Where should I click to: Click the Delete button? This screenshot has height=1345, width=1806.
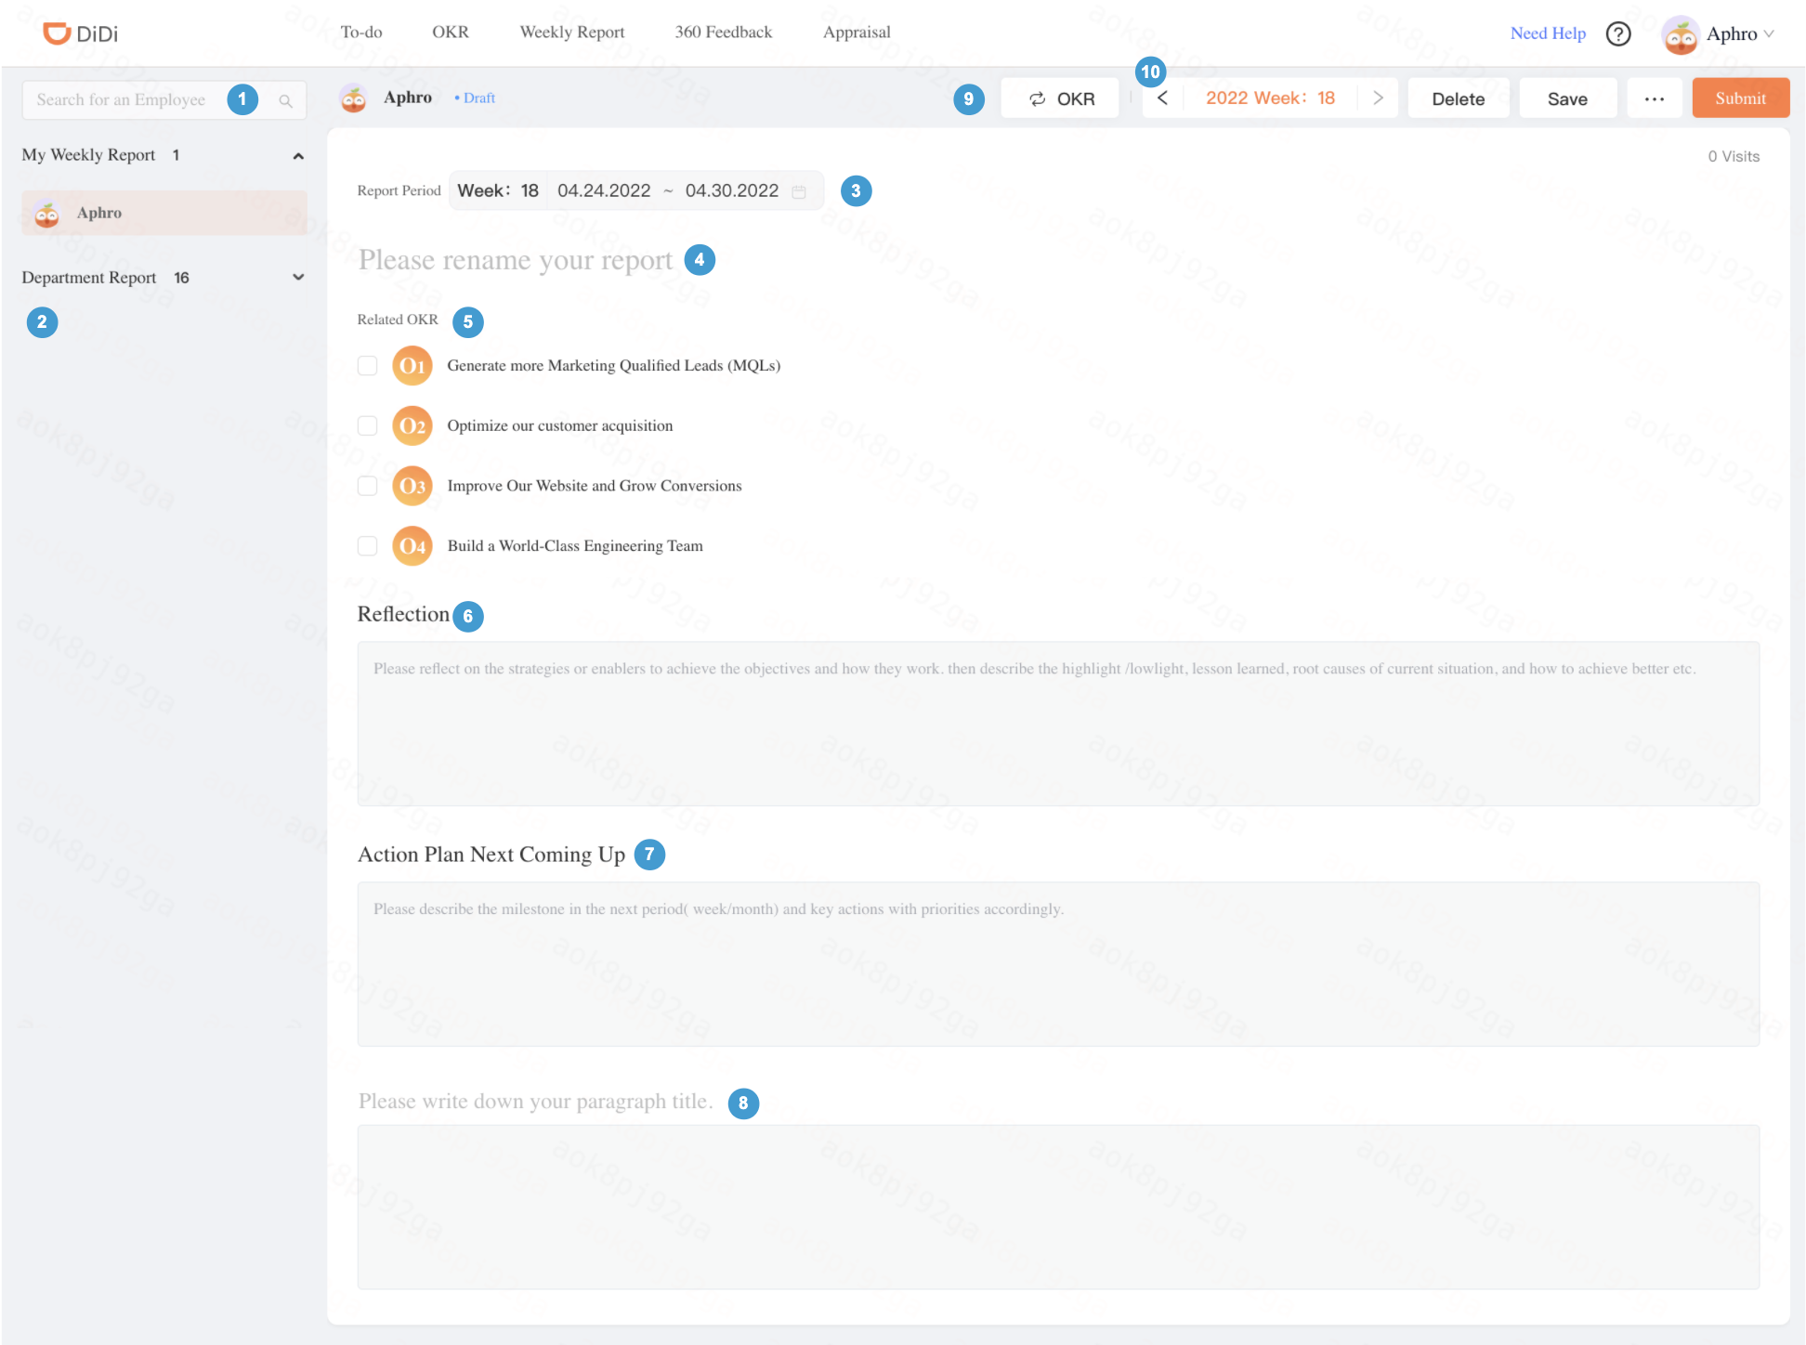tap(1459, 98)
